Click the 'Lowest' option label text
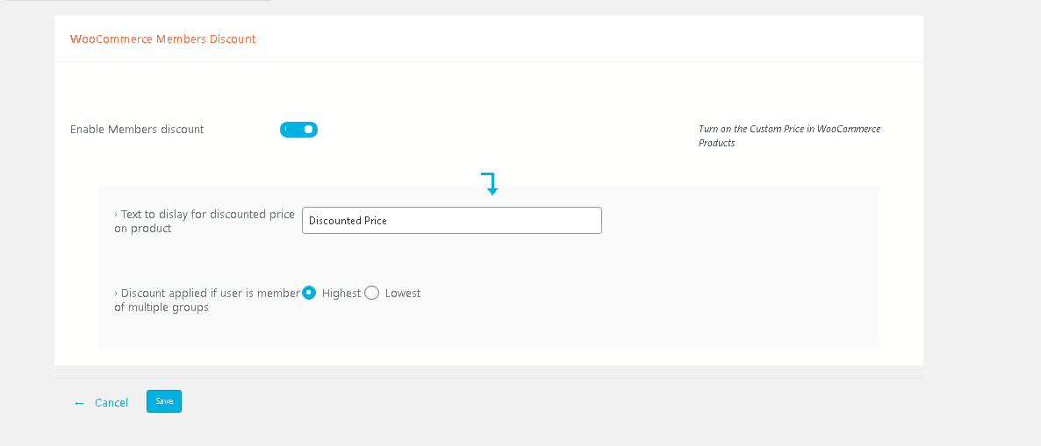1041x446 pixels. [403, 294]
